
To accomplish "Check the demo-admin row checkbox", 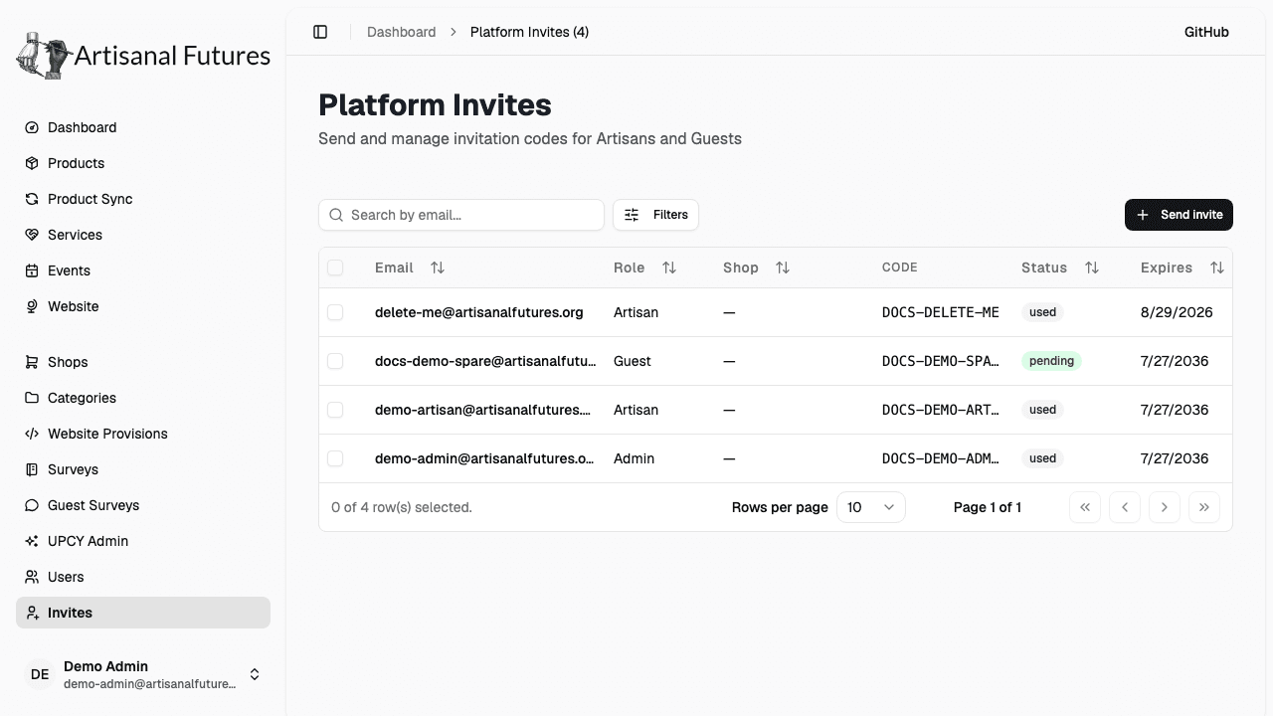I will click(x=335, y=458).
